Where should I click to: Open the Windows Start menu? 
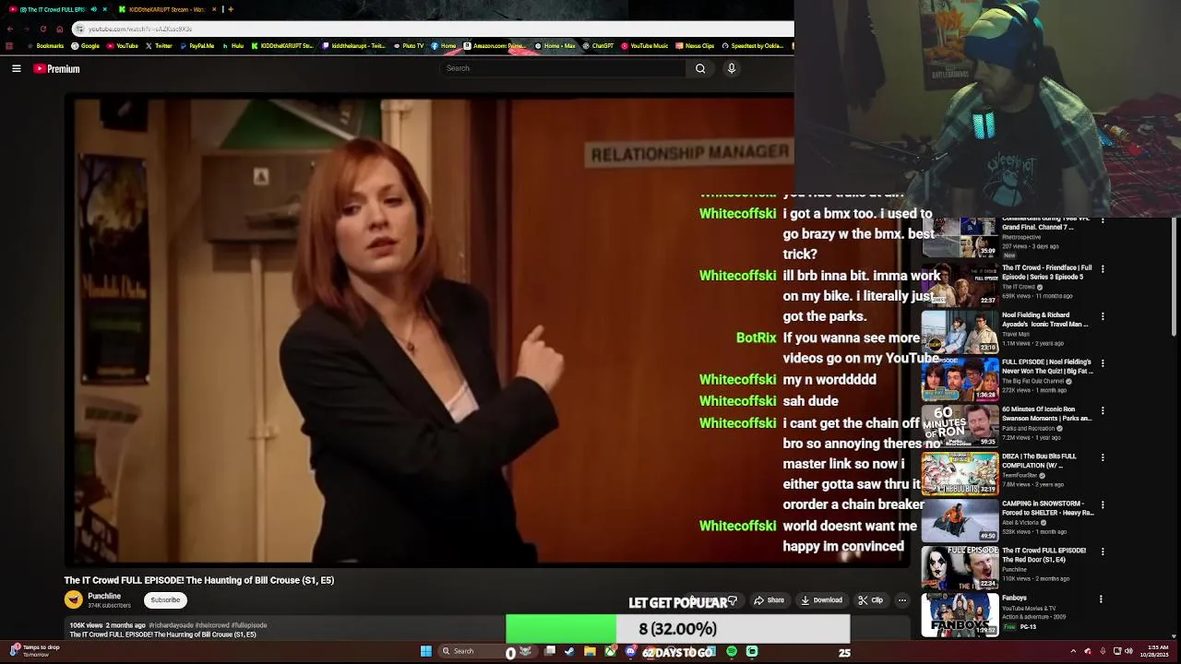tap(426, 651)
